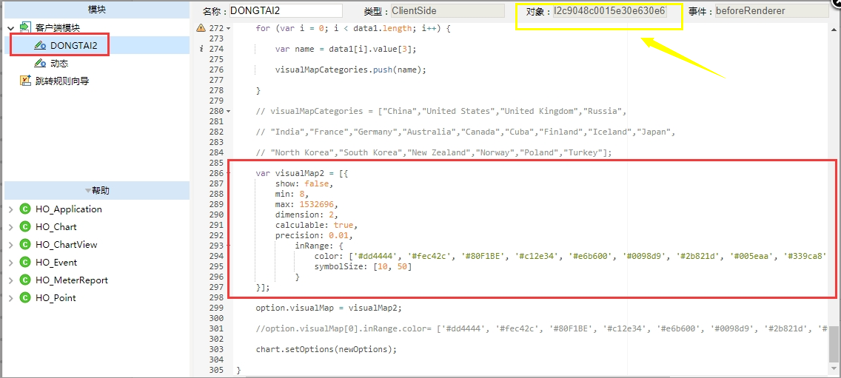
Task: Click the 'inRange: {' code line
Action: tap(318, 246)
